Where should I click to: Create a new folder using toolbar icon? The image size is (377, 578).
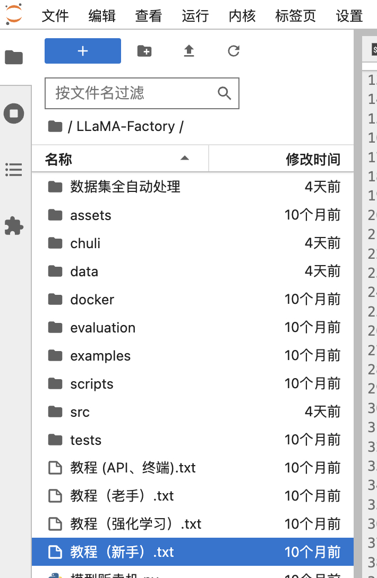pyautogui.click(x=144, y=51)
